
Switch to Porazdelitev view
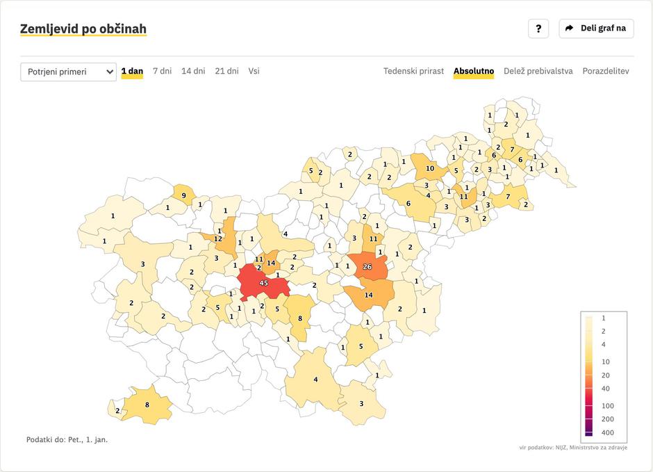606,71
